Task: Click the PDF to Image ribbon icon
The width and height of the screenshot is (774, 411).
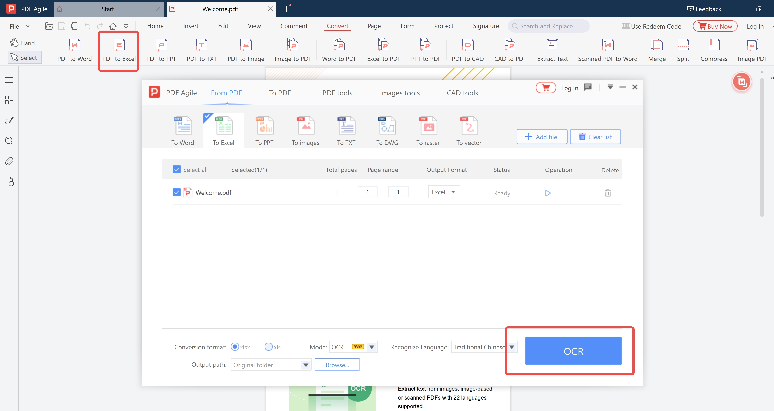Action: pos(246,45)
